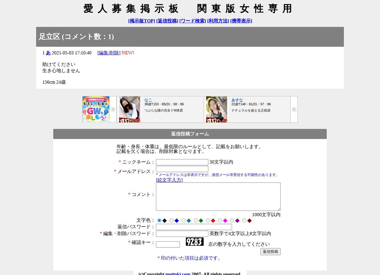Select purple text color radio
This screenshot has width=380, height=275.
232,221
